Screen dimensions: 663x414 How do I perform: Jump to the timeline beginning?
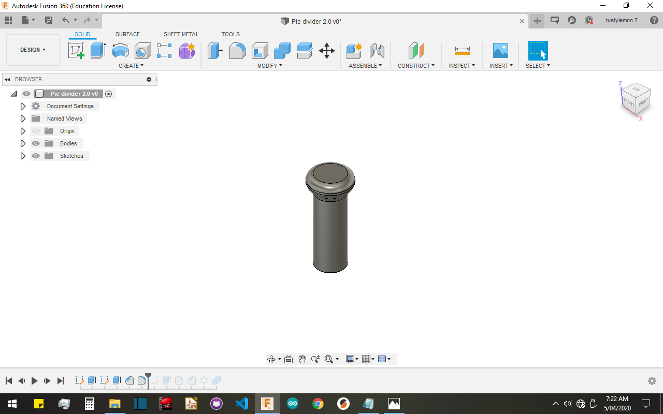tap(9, 381)
